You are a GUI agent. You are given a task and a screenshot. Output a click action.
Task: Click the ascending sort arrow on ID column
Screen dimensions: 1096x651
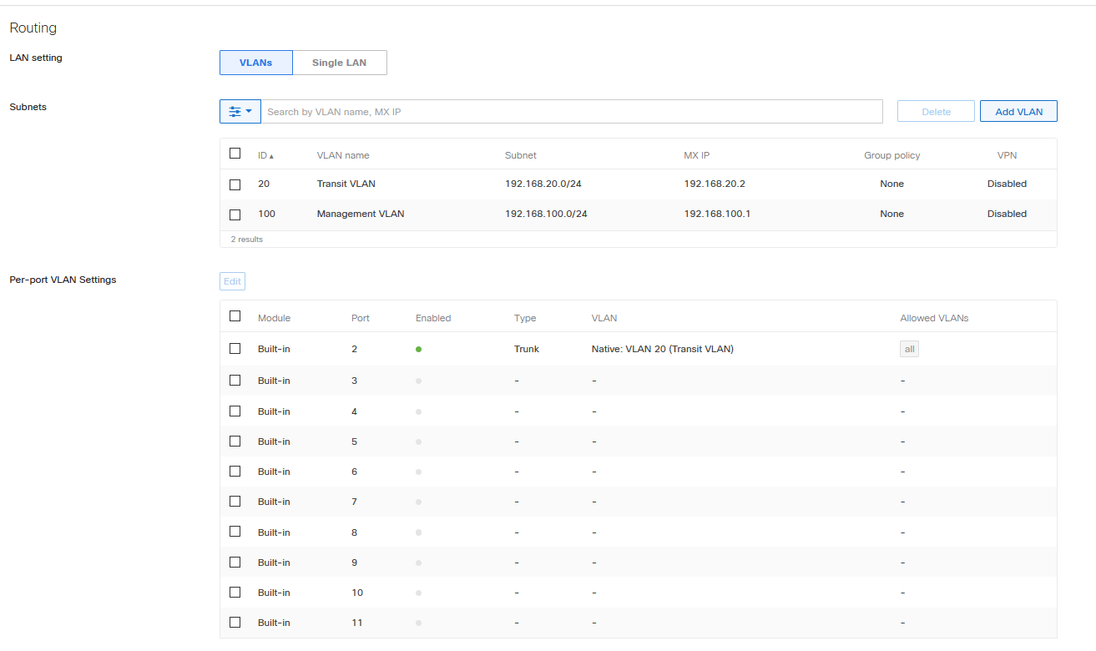click(272, 155)
